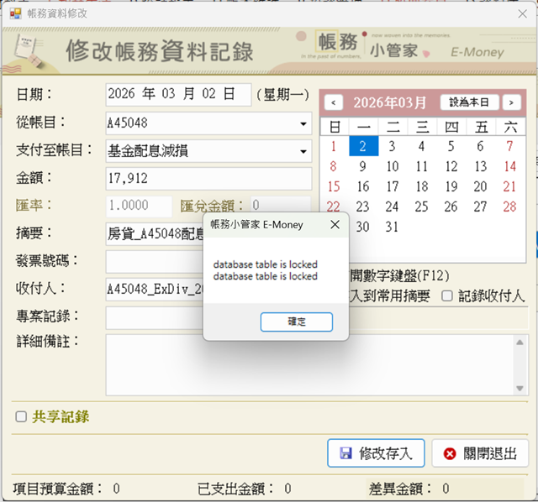Click the floppy disk icon on 修改存入
Image resolution: width=538 pixels, height=502 pixels.
tap(345, 453)
